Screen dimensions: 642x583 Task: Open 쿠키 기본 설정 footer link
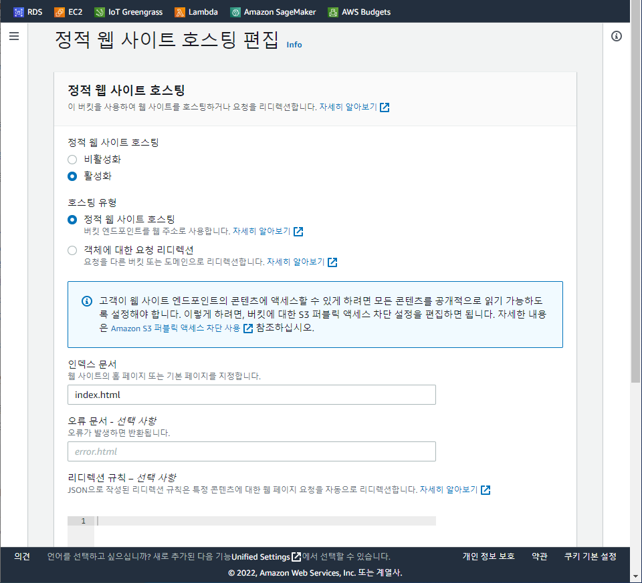[590, 556]
